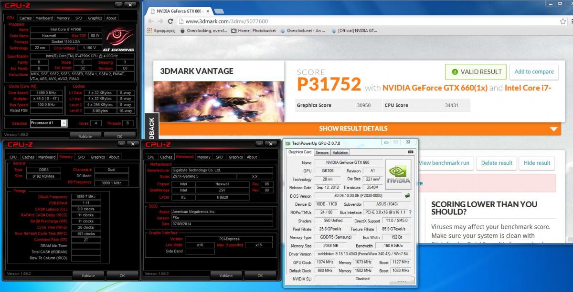Select About tab in CPU-Z Memory window
The width and height of the screenshot is (573, 292).
[114, 157]
